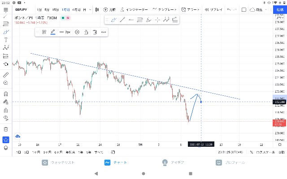Image resolution: width=287 pixels, height=179 pixels.
Task: Open the プロフィール bottom tab
Action: coord(230,162)
